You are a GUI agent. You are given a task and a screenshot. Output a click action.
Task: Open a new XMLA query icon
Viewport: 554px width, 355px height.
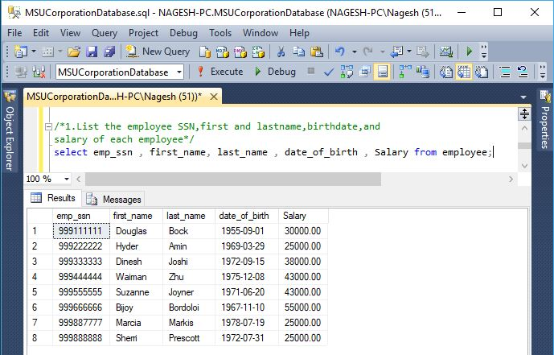pos(258,52)
